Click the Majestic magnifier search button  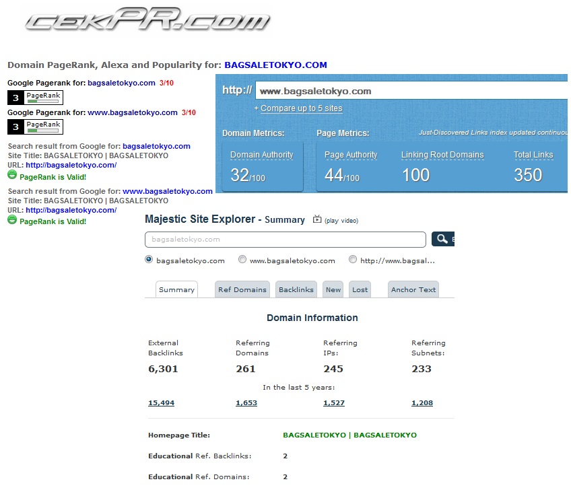click(x=443, y=239)
